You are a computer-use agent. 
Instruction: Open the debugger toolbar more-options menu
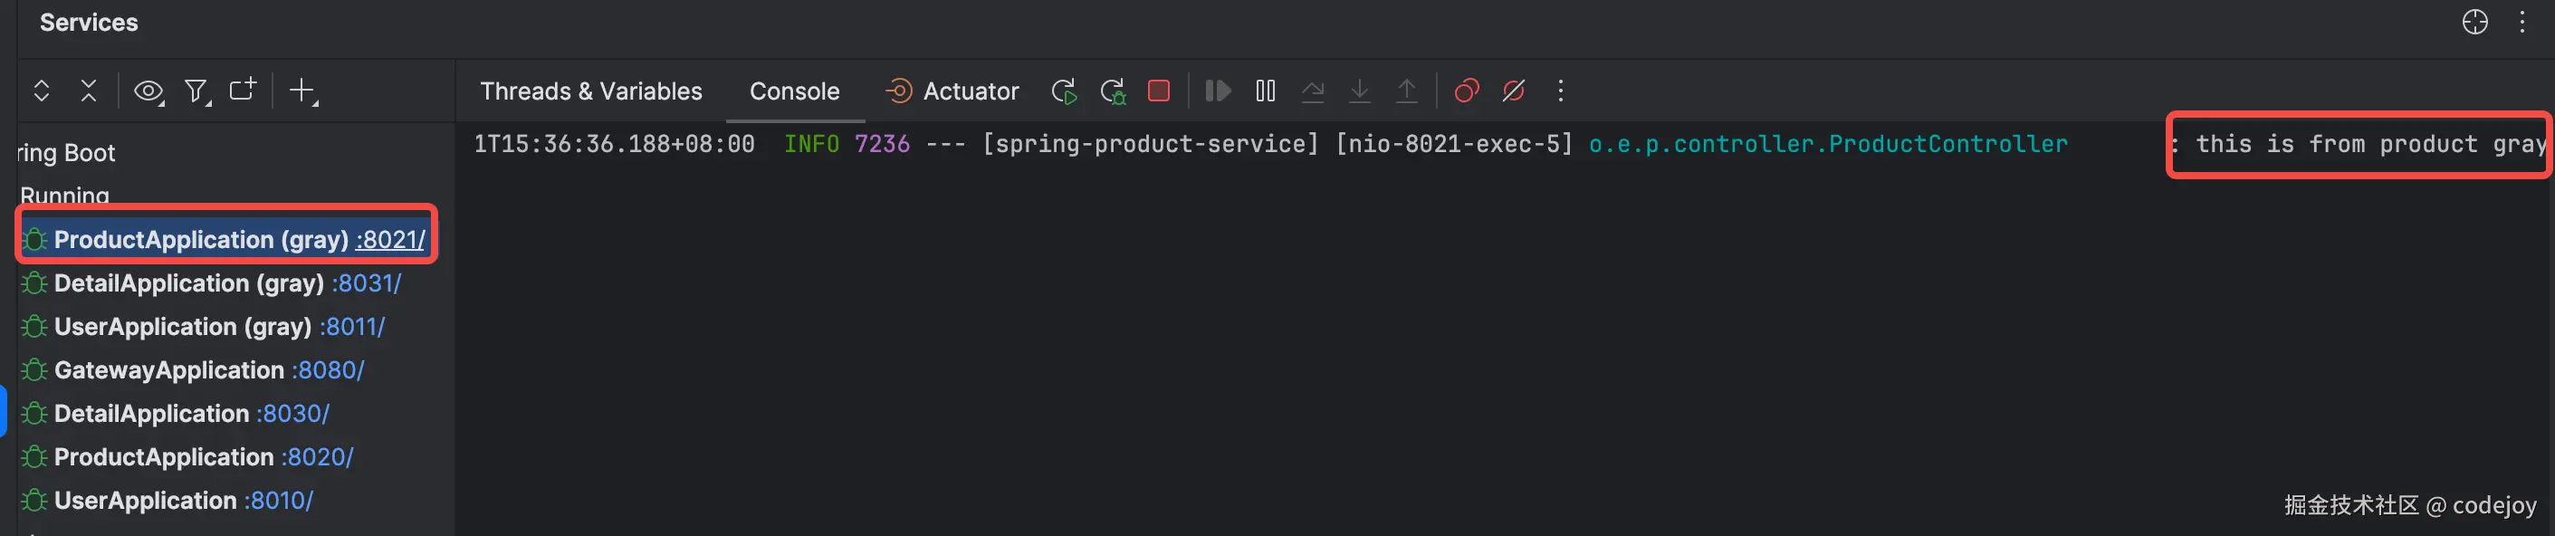1560,91
